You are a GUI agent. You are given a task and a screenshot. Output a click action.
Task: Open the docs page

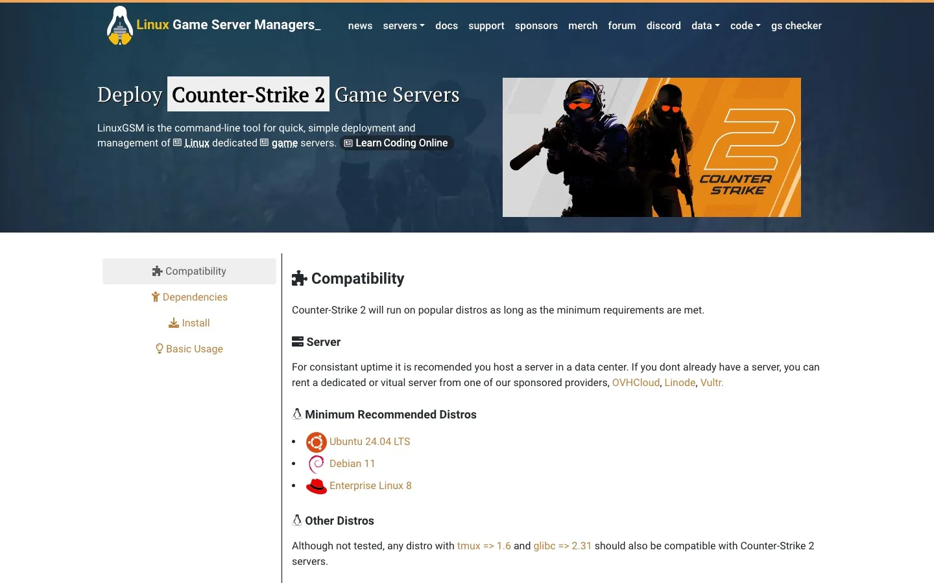(446, 26)
